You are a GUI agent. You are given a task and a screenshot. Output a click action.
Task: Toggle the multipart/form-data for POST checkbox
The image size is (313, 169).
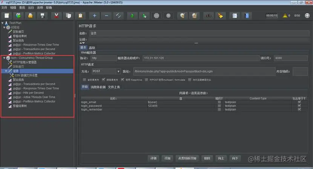(147, 80)
